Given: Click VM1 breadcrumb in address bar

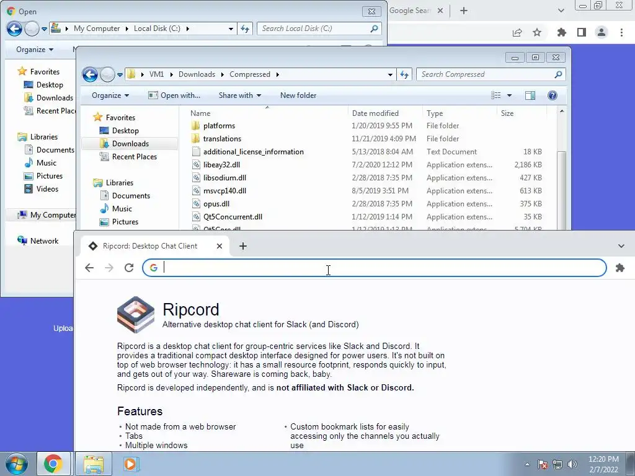Looking at the screenshot, I should tap(156, 74).
